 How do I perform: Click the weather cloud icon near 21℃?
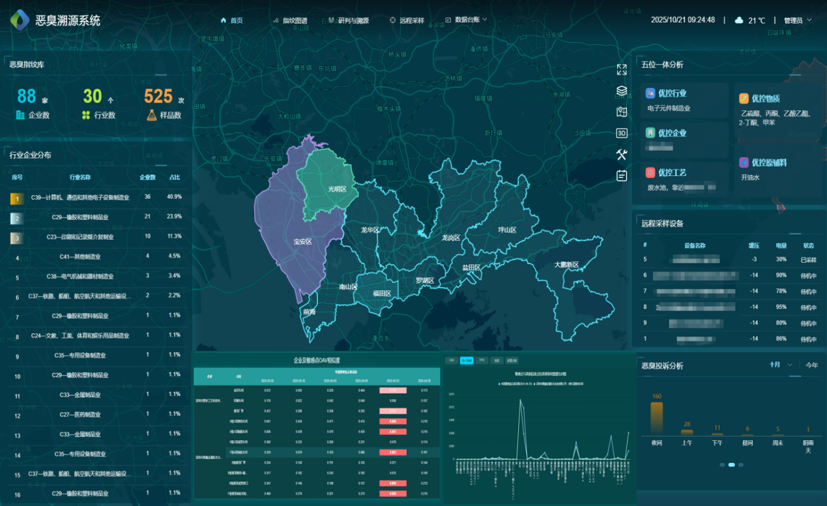pyautogui.click(x=739, y=20)
